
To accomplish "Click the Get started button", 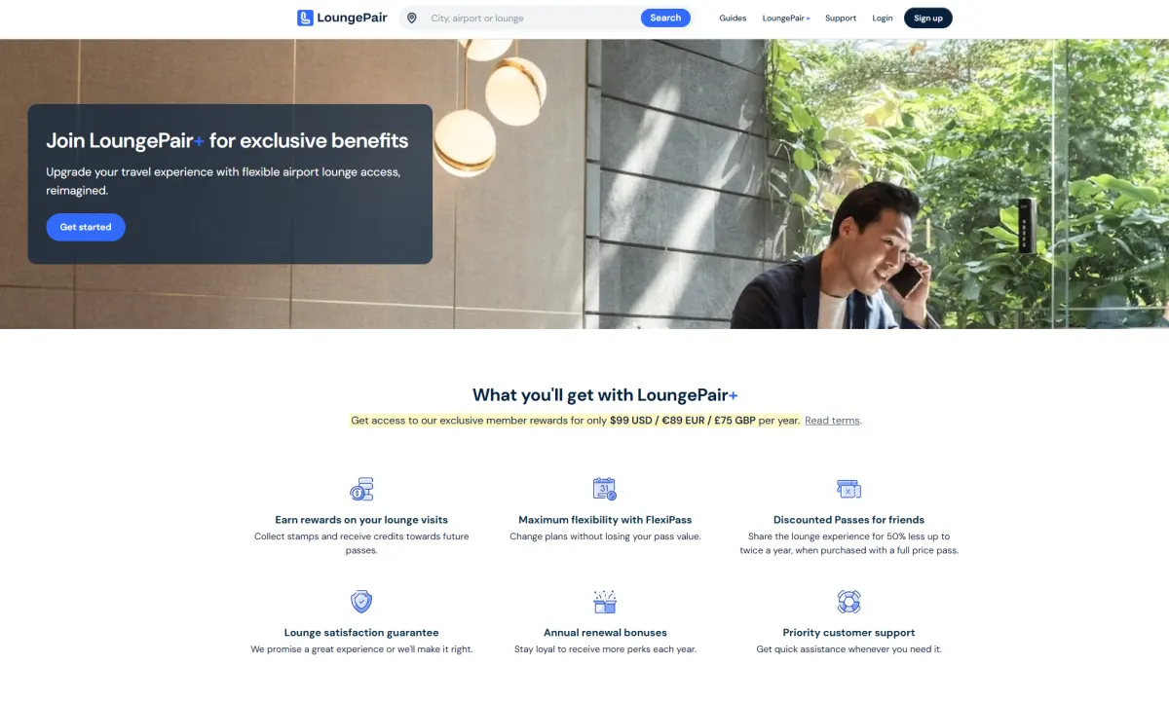I will click(86, 227).
